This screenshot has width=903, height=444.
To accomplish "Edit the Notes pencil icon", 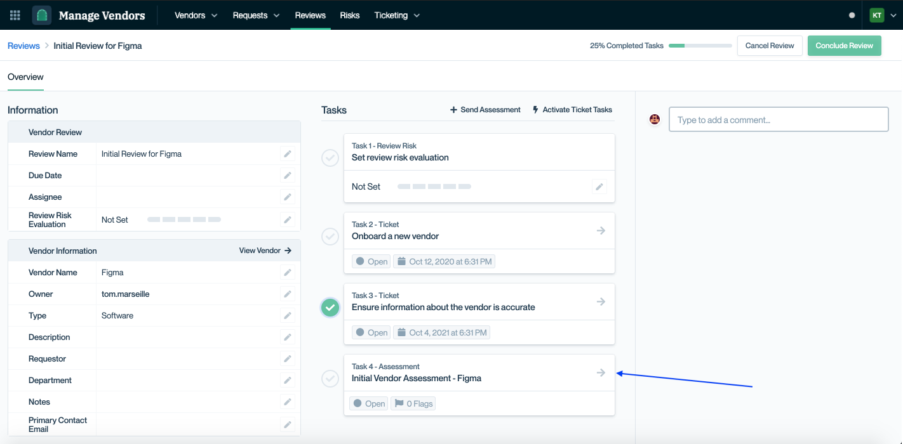I will tap(288, 402).
